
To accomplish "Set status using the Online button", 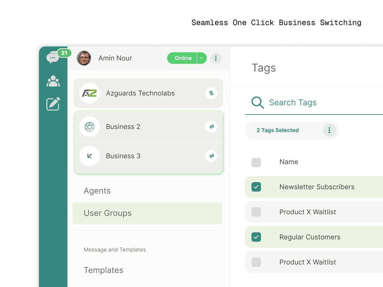I will pos(182,58).
